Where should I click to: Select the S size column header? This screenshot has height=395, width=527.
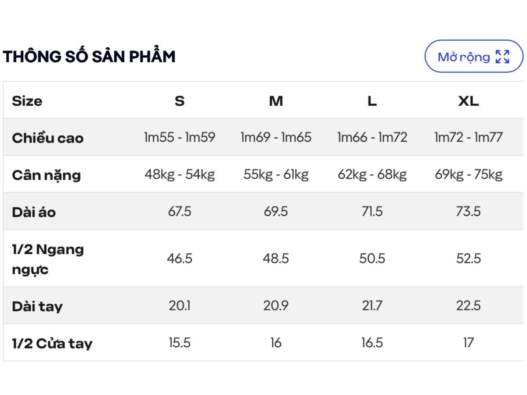coord(180,101)
